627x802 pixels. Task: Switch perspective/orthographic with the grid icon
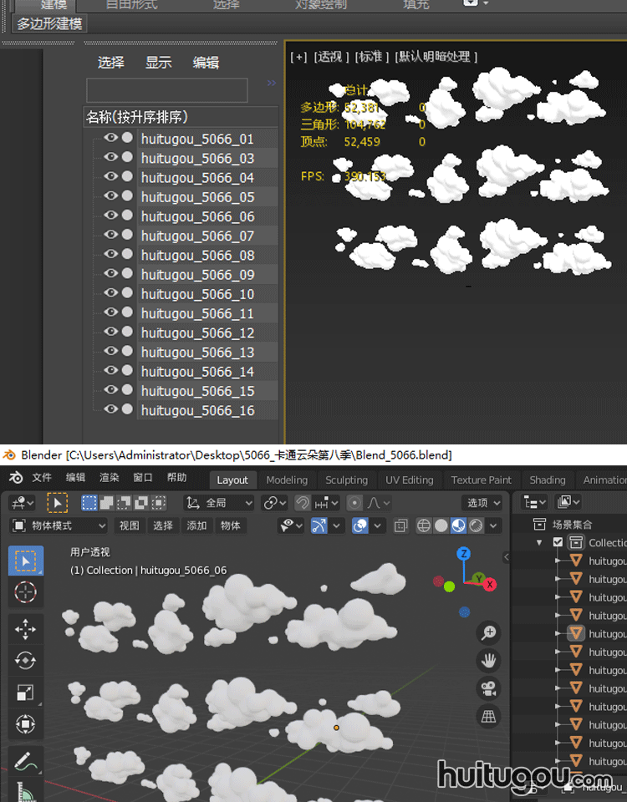[x=489, y=716]
